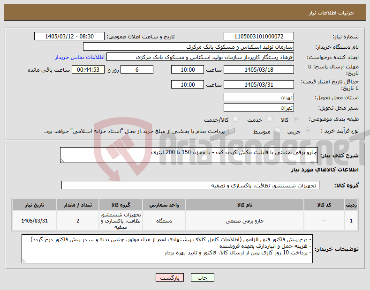
Task: Click the buyer notes textarea
Action: coord(167,249)
